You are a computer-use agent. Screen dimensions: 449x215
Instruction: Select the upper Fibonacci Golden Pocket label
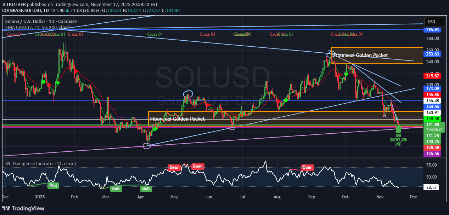click(361, 56)
